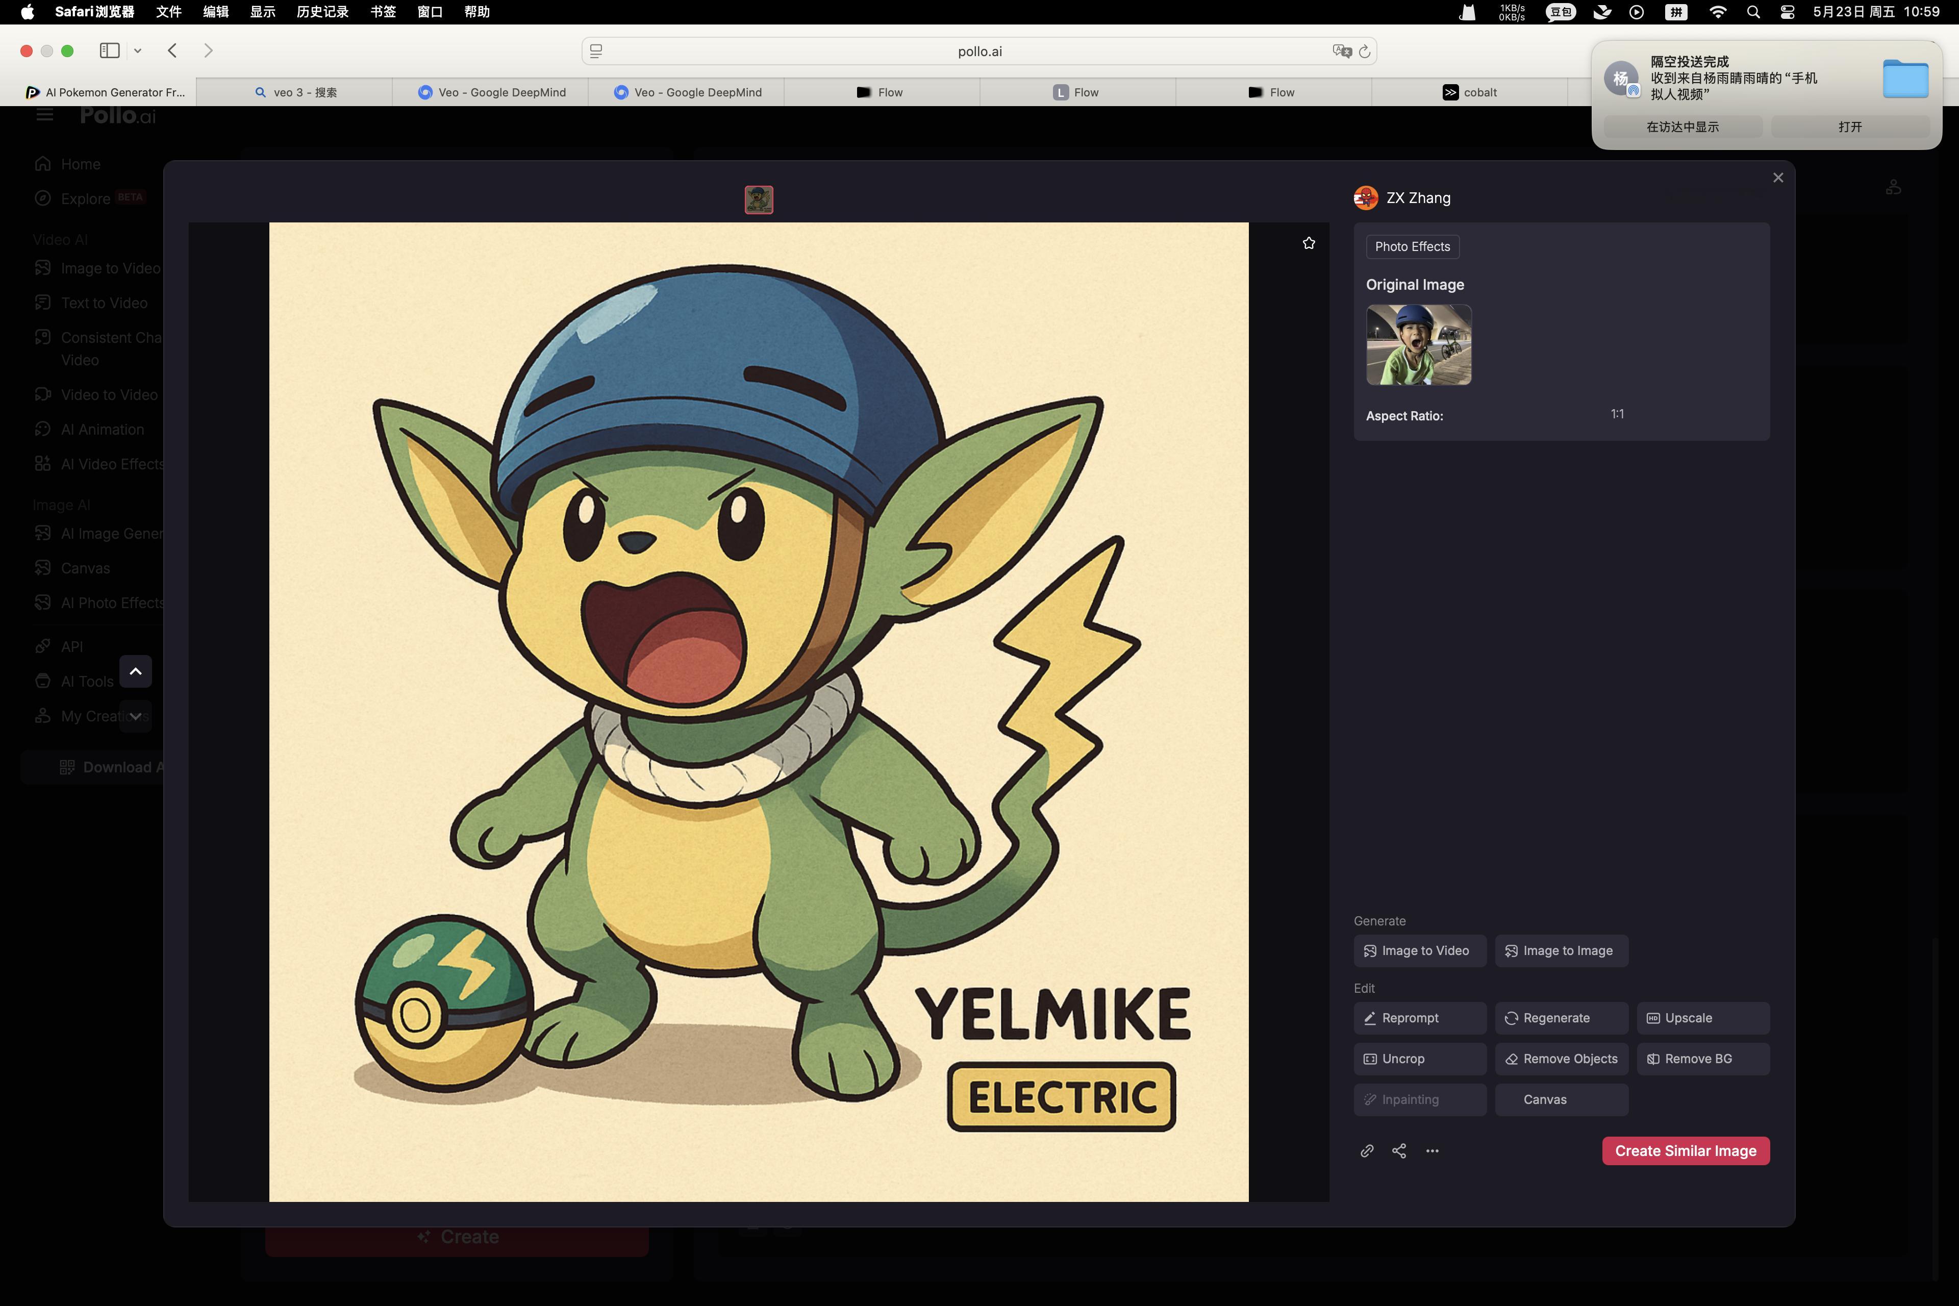Open the Apple menu

[x=28, y=12]
